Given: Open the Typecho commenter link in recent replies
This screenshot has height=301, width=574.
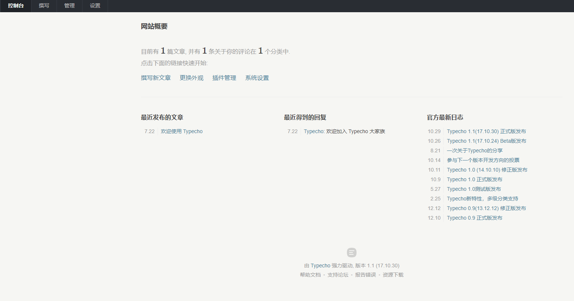Looking at the screenshot, I should click(314, 131).
